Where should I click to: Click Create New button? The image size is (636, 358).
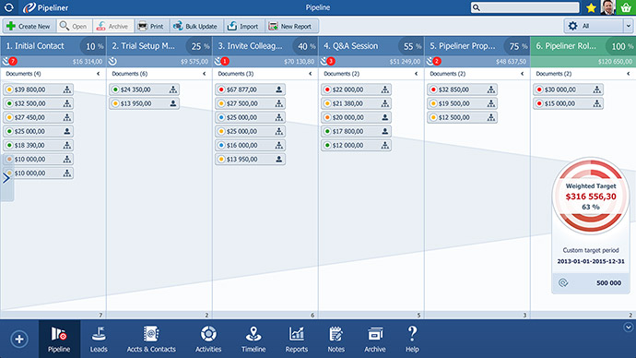(29, 27)
